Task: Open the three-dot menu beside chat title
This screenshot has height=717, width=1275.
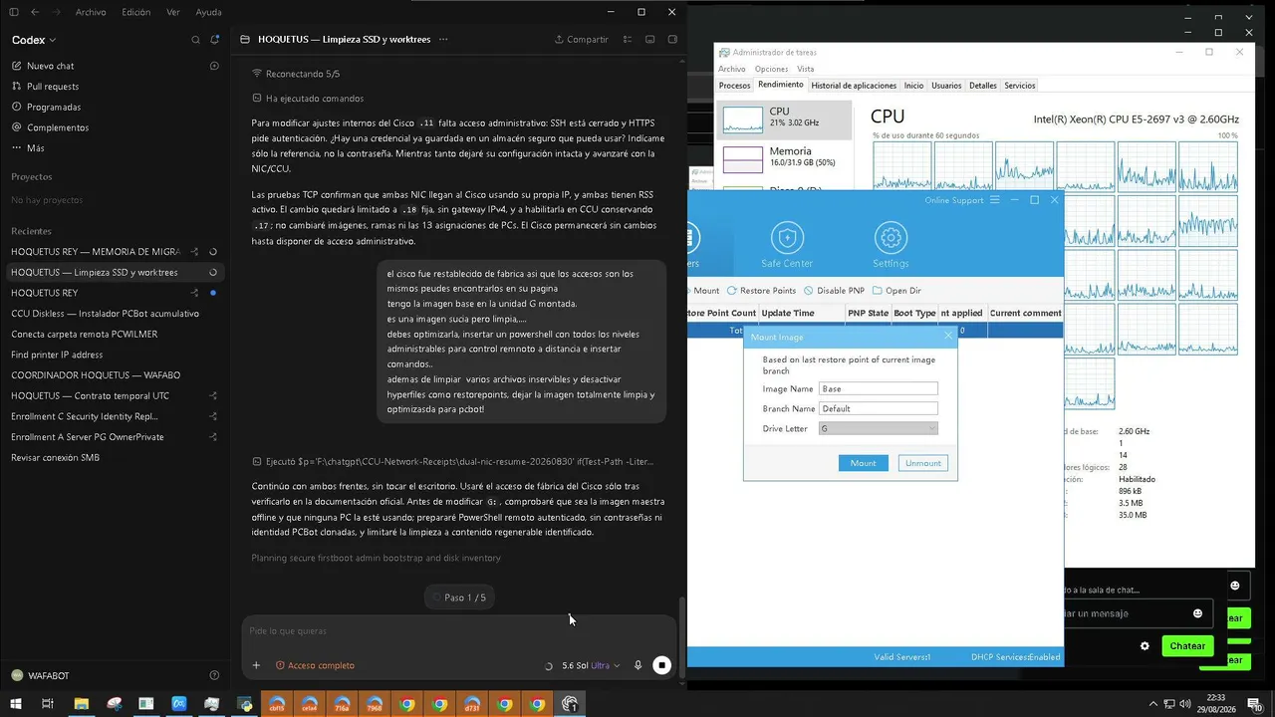Action: [x=443, y=40]
